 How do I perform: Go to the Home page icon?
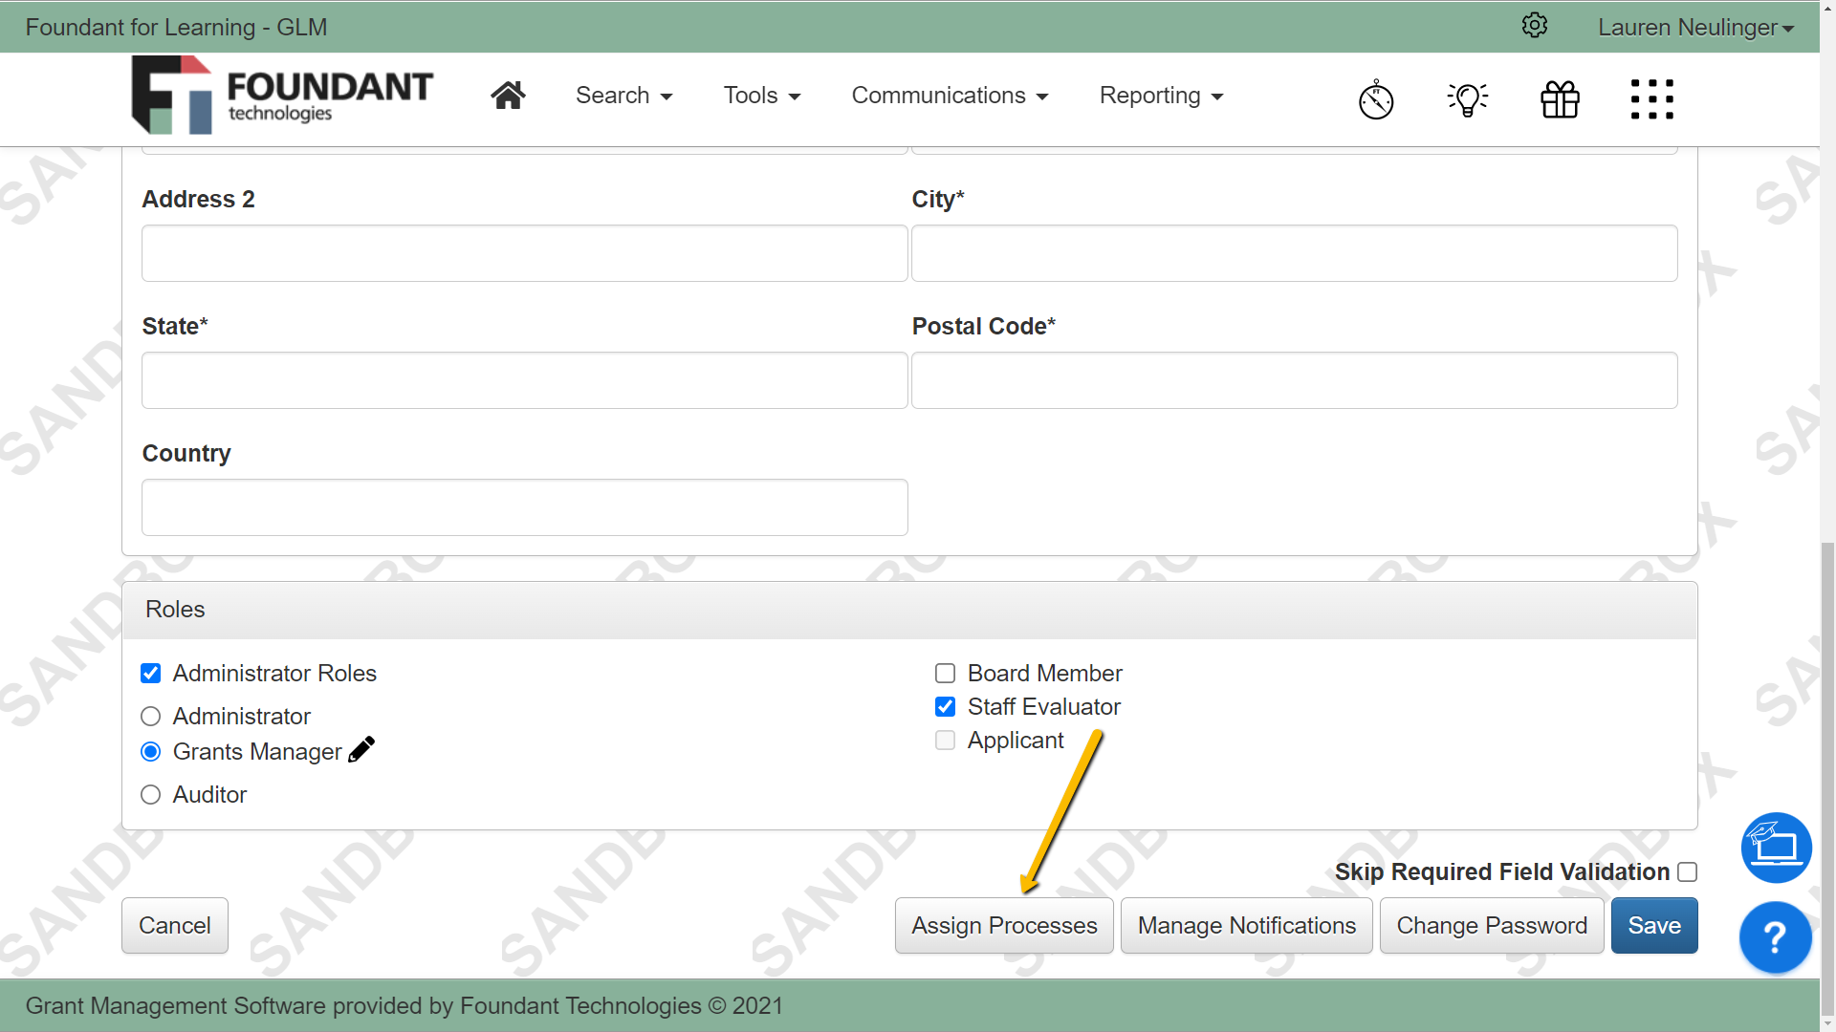point(508,96)
